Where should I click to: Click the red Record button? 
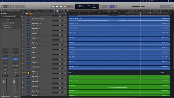pos(69,7)
